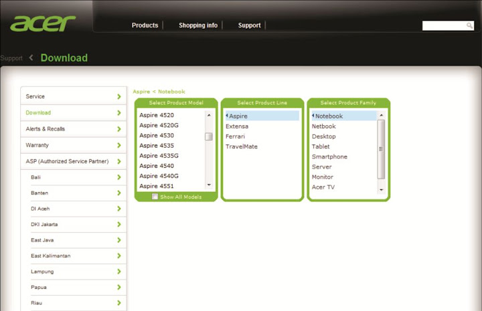Click the Acer logo

43,23
